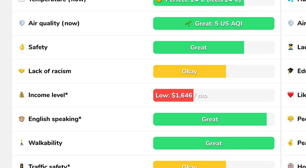Click the traffic light icon for Traffic safety
Screen dimensions: 306x168
point(22,166)
